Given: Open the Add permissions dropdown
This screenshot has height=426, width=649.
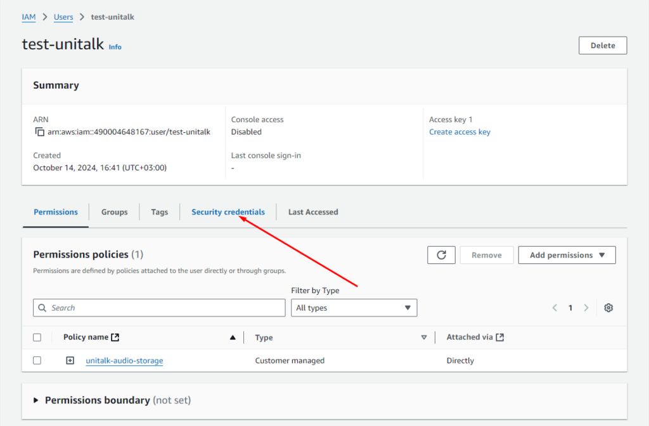Looking at the screenshot, I should [567, 255].
